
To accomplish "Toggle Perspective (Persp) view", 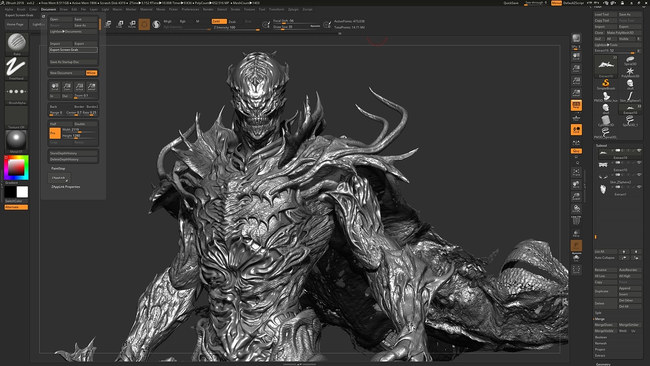I will click(576, 105).
